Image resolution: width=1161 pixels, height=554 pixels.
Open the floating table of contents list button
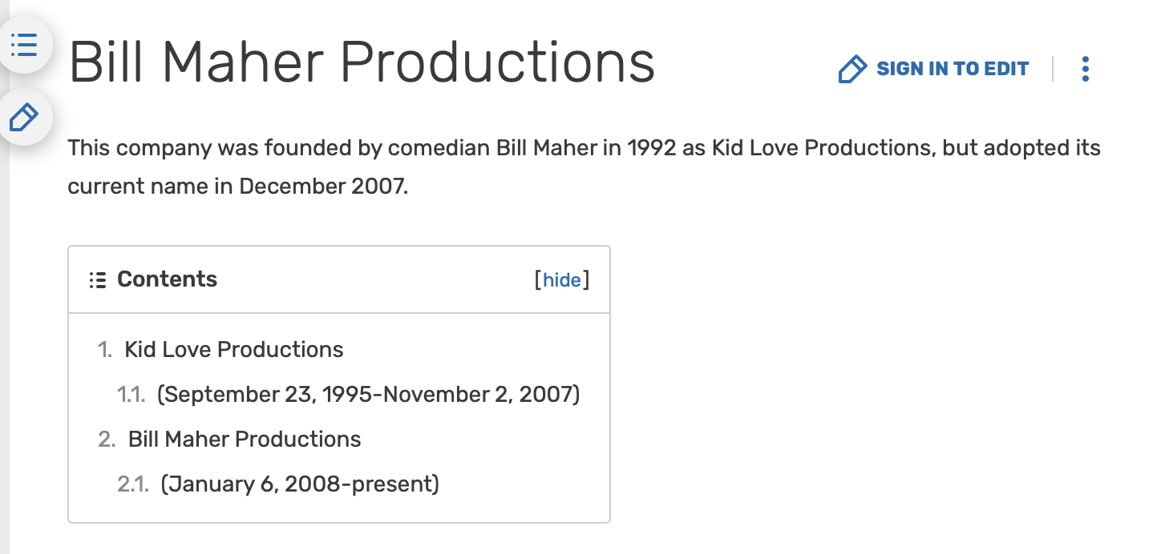(x=24, y=45)
